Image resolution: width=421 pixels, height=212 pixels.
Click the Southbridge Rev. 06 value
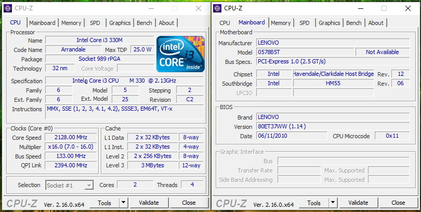click(x=401, y=83)
